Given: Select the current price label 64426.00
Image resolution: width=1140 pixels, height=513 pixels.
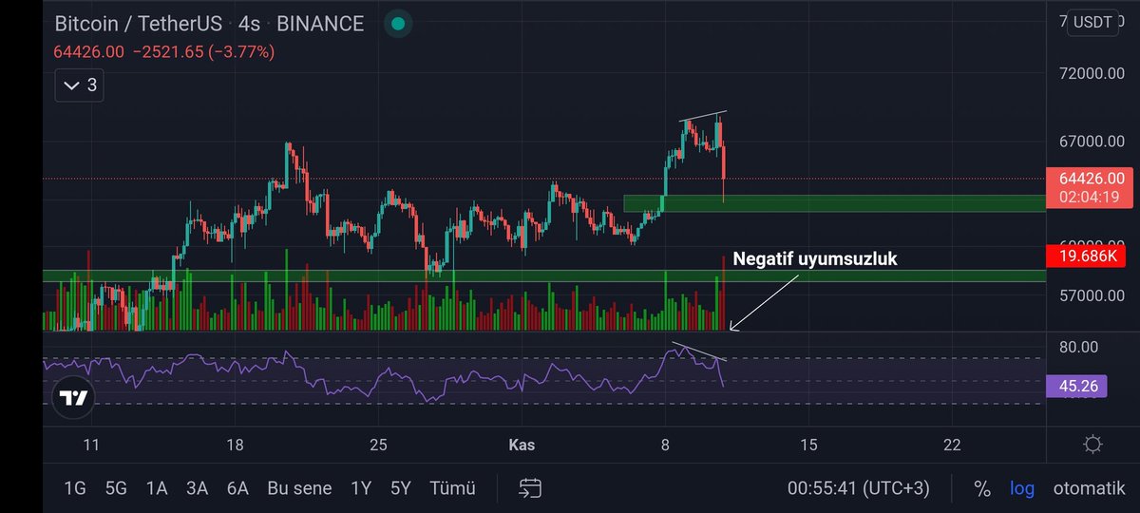Looking at the screenshot, I should (1091, 178).
